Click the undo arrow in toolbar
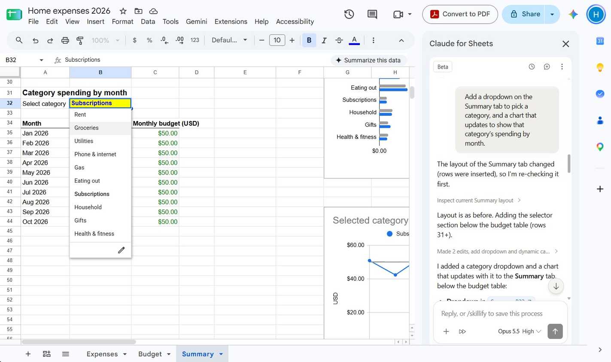611x362 pixels. tap(35, 40)
